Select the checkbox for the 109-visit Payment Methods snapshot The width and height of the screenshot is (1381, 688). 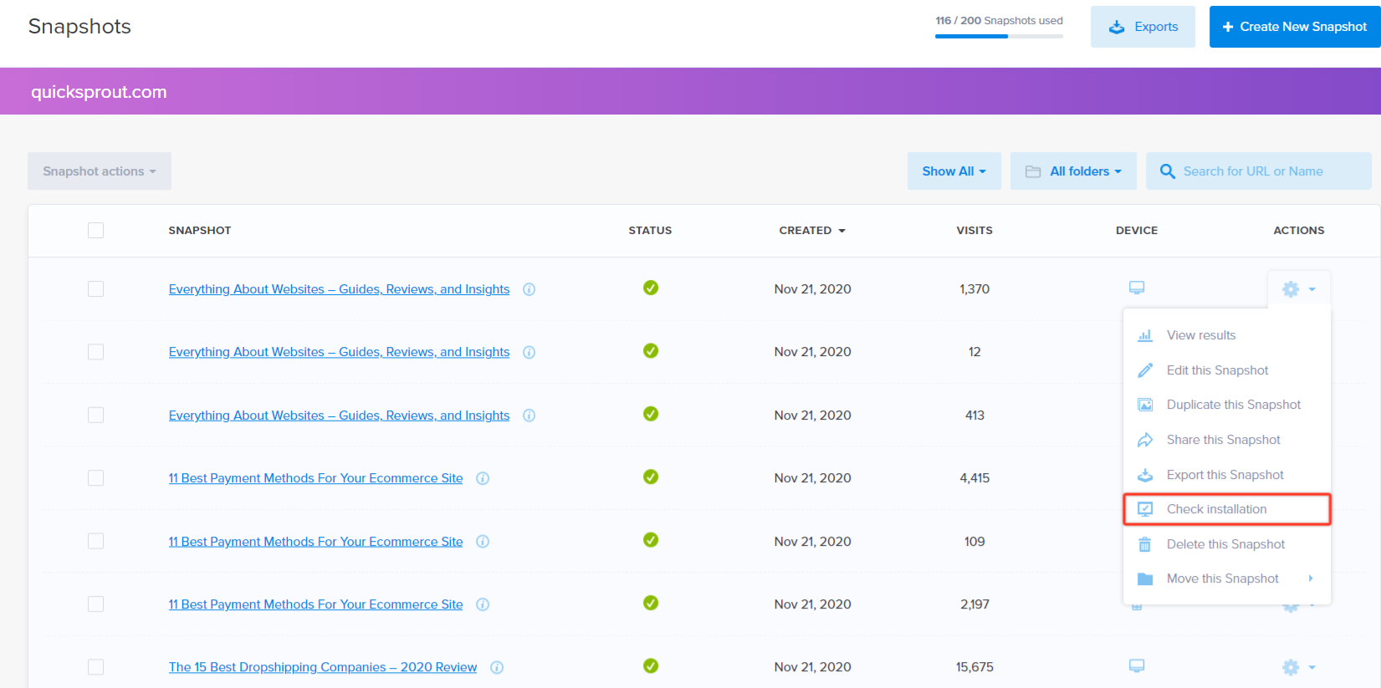coord(96,542)
